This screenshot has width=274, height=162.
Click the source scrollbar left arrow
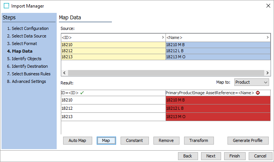click(x=64, y=73)
